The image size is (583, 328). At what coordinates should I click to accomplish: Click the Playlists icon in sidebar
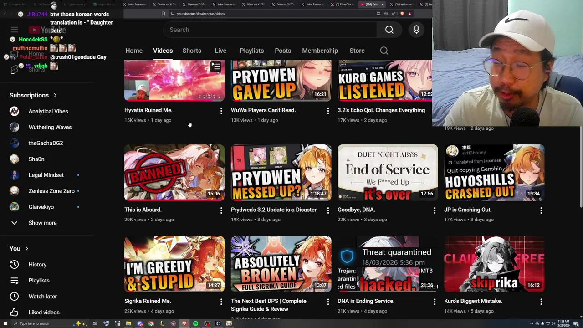pos(14,280)
